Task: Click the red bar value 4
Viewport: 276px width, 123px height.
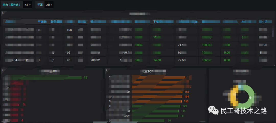Action: (22, 120)
